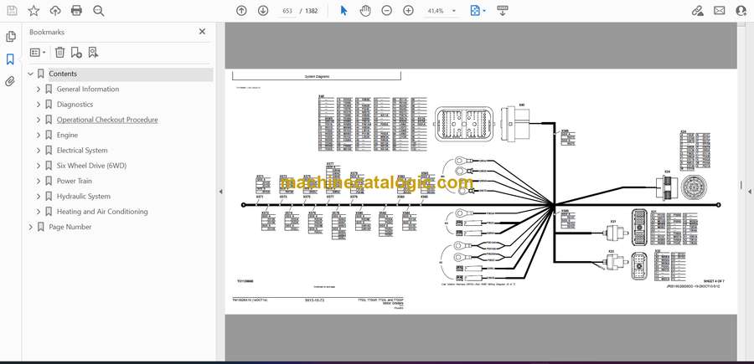Click the vertical scrollbar thumb of document
This screenshot has width=754, height=364.
click(x=741, y=185)
